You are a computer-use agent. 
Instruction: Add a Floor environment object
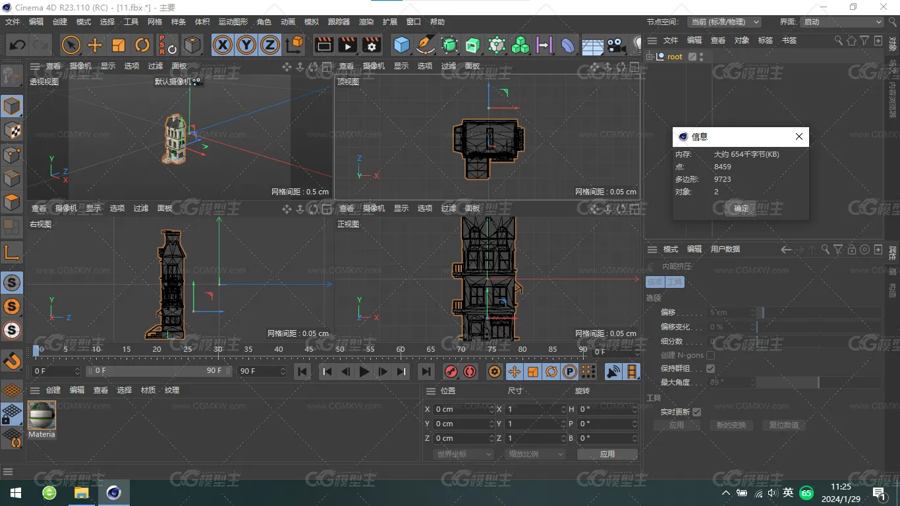point(592,45)
